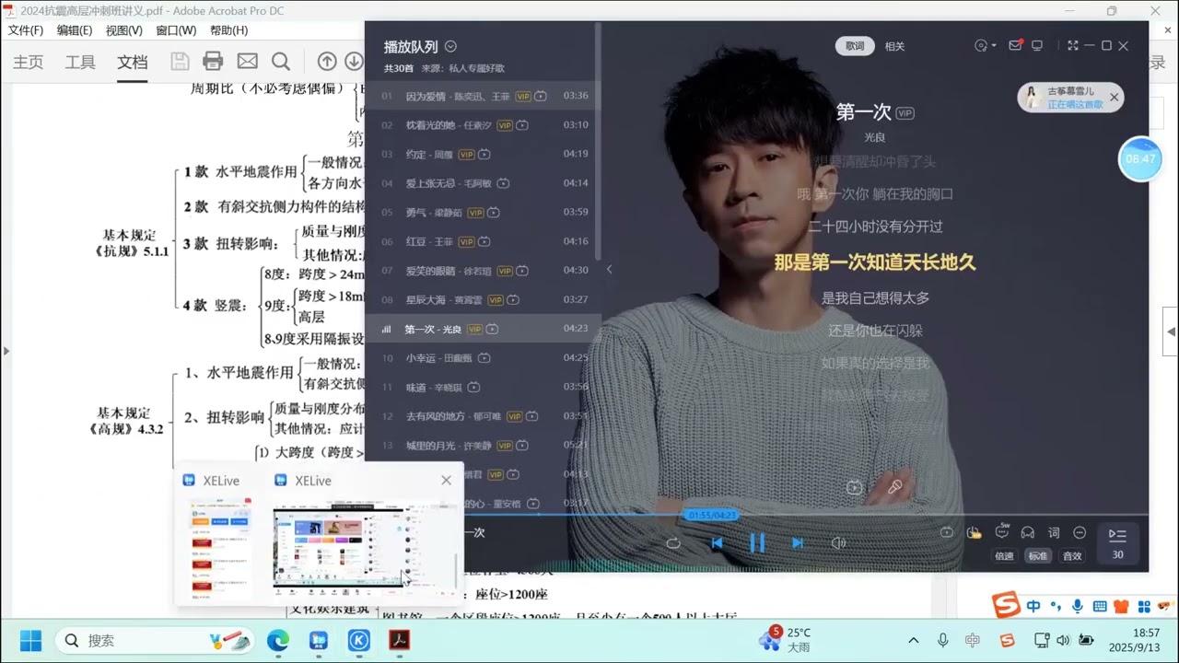
Task: Click the MV video icon in player bar
Action: [947, 532]
